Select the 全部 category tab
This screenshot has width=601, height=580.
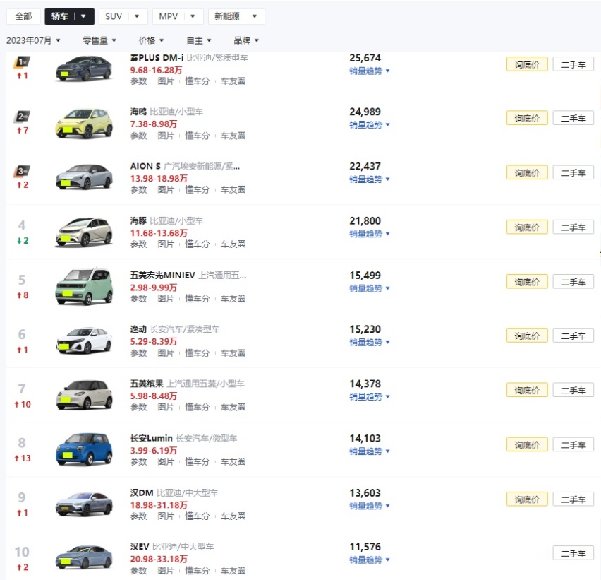point(23,16)
